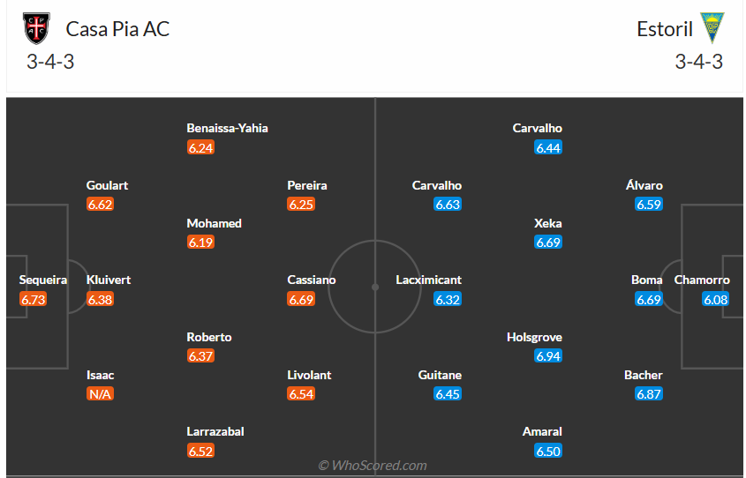Open Guitane's player name
This screenshot has width=746, height=478.
pos(440,375)
